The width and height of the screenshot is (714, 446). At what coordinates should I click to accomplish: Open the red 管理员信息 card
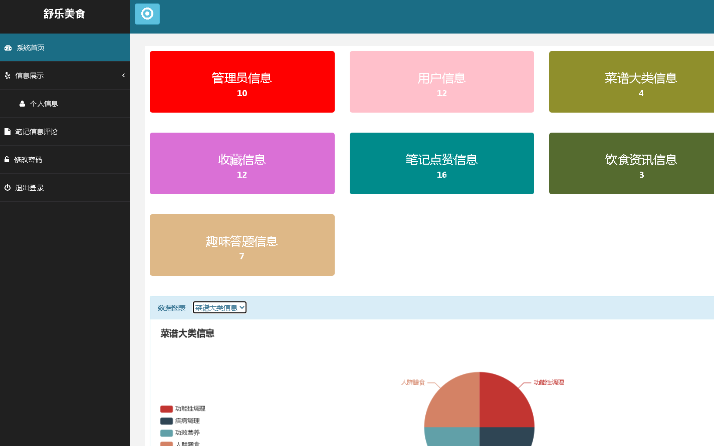click(x=242, y=82)
